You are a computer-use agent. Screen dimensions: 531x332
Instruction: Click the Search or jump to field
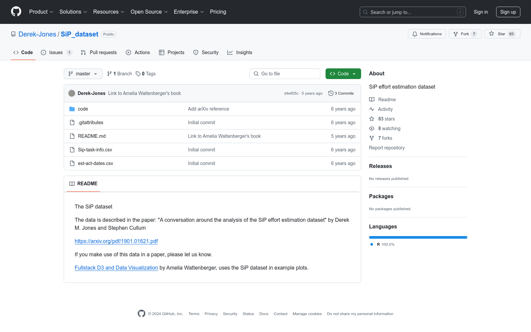tap(413, 12)
